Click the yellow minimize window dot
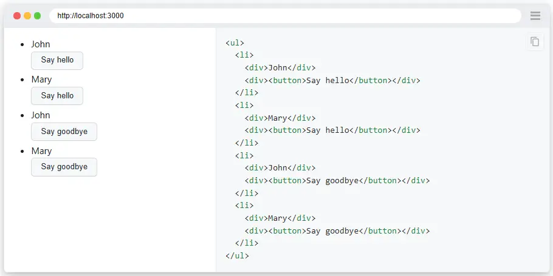The width and height of the screenshot is (553, 276). 27,16
